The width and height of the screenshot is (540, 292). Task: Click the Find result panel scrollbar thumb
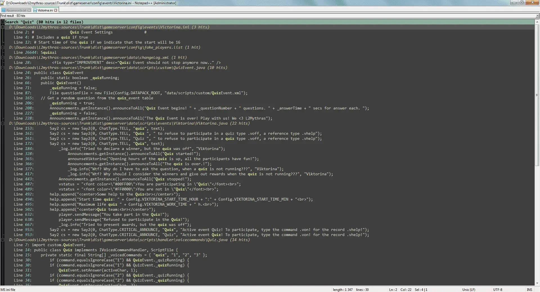tap(537, 95)
